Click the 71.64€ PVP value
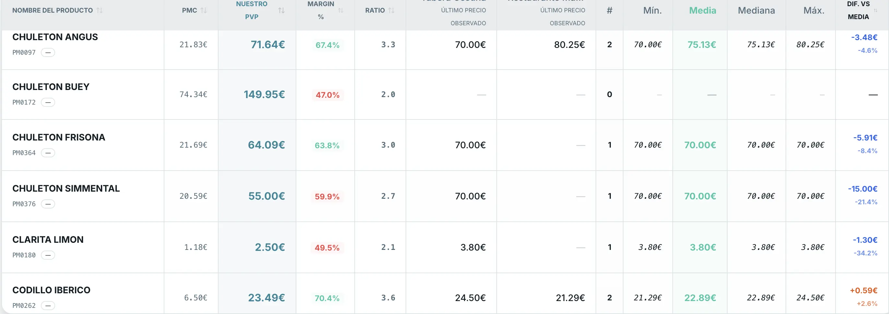This screenshot has width=889, height=314. click(x=267, y=44)
